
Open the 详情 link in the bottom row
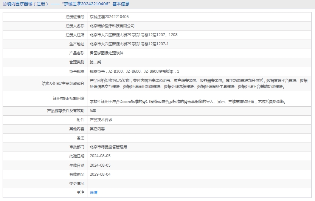point(93,192)
